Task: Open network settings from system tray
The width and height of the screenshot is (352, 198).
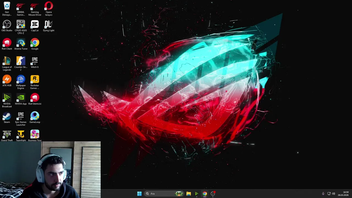Action: [329, 194]
